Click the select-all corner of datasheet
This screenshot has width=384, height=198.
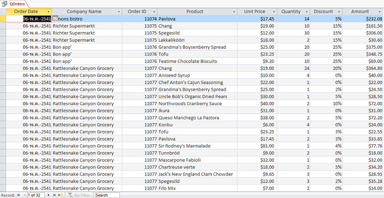[x=3, y=12]
